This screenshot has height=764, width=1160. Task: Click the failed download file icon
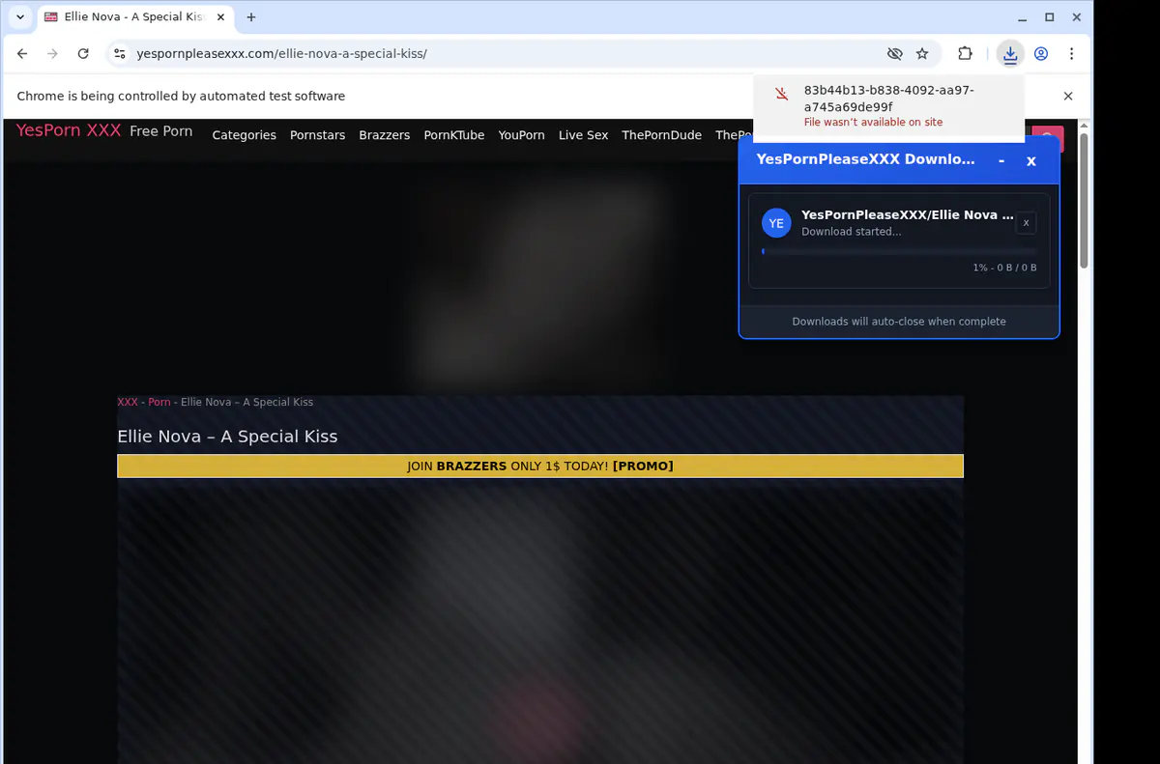782,94
